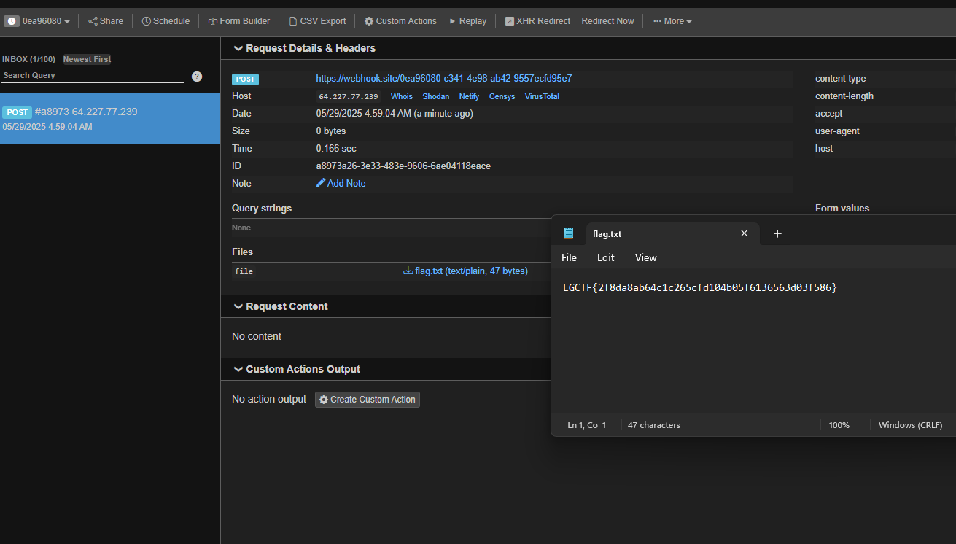The image size is (956, 544).
Task: Click the date value 05/29/2025 4:59:04 AM
Action: point(395,113)
